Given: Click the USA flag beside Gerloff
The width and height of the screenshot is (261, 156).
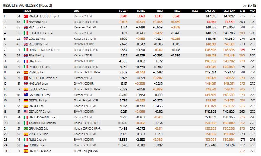Looking at the screenshot, I should pos(26,112).
